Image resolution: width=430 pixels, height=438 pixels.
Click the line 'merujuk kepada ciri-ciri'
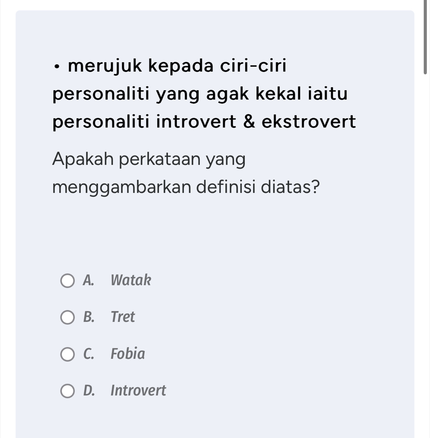click(x=177, y=66)
